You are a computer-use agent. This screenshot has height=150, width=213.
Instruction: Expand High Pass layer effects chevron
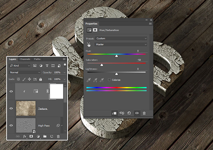(62, 125)
